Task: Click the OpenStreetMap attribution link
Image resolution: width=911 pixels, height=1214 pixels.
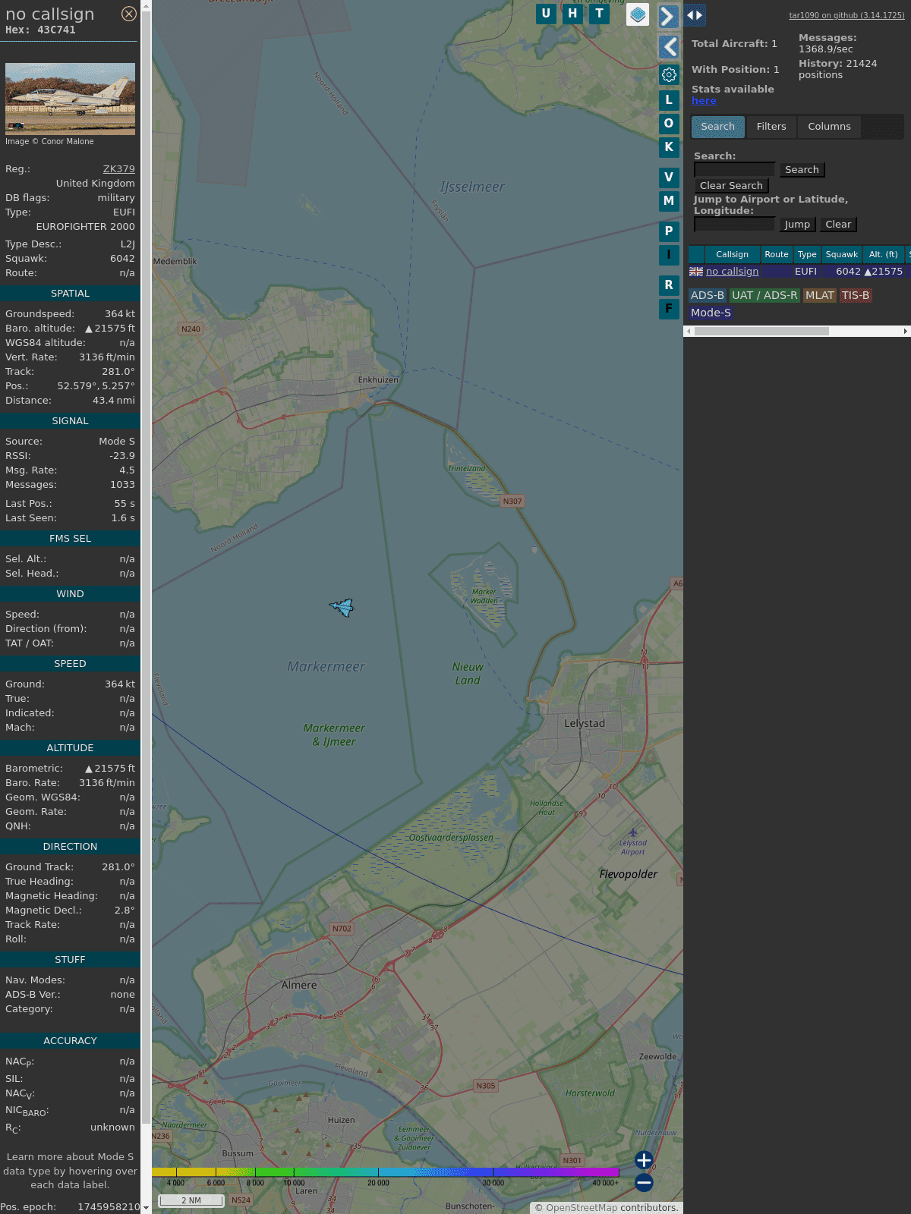Action: [581, 1208]
